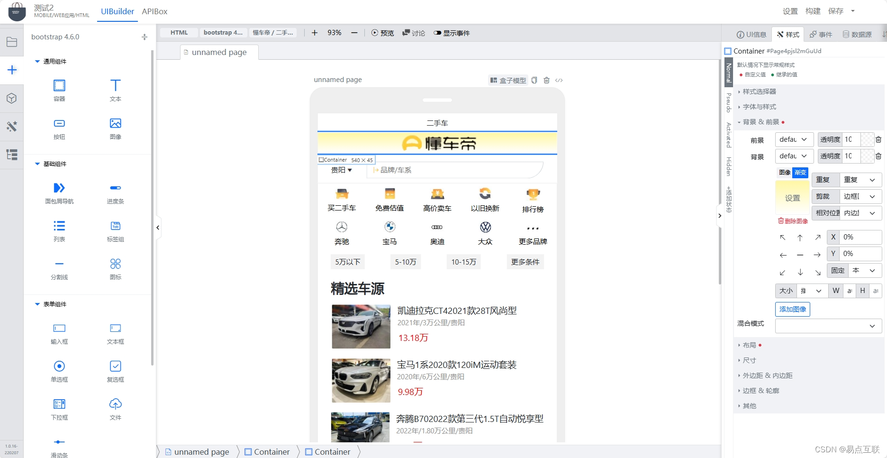Screen dimensions: 887x458
Task: Open the 前景 color default dropdown
Action: click(795, 139)
